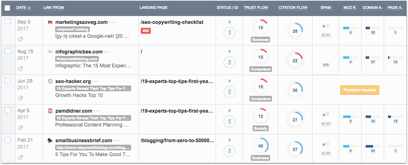Sort by the DATE column header
This screenshot has width=408, height=165.
pyautogui.click(x=24, y=8)
